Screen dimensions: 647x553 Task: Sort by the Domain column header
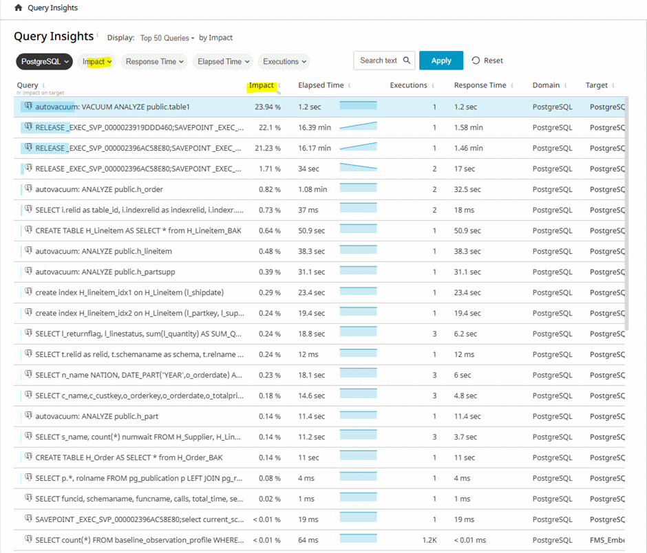[546, 85]
